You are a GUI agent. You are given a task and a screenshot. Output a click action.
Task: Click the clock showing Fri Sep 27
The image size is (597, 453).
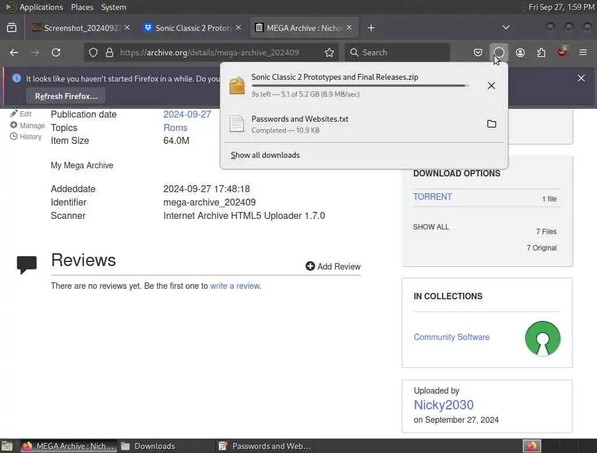coord(561,7)
